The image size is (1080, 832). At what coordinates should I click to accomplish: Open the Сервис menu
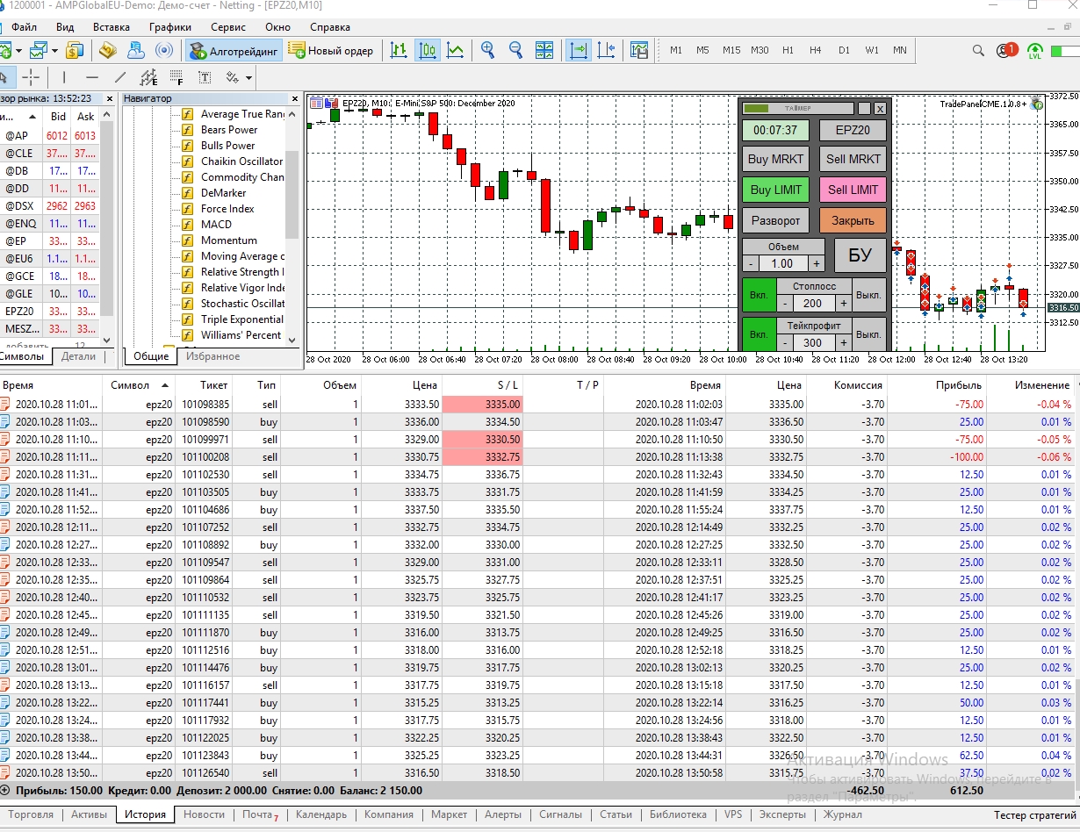click(228, 27)
